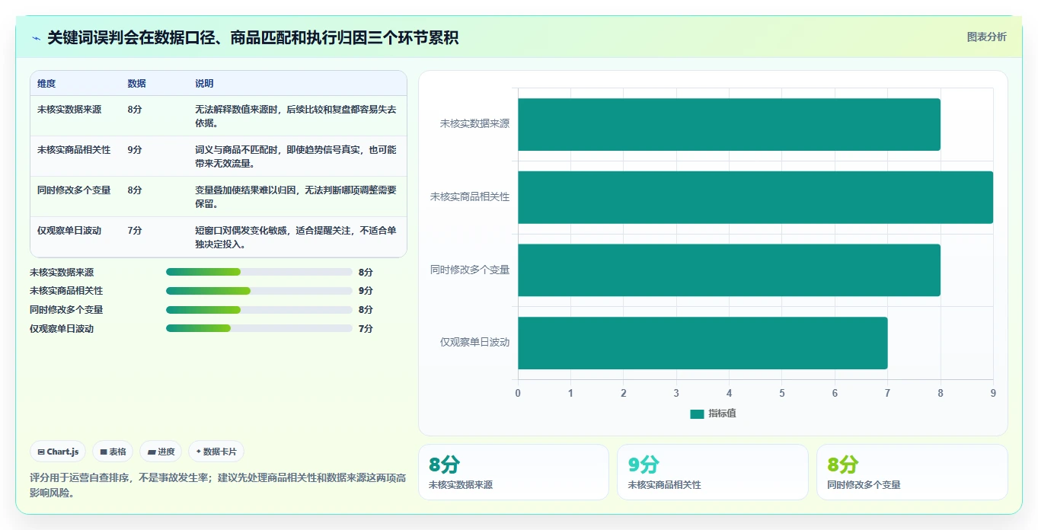Click the 说明 column header
This screenshot has width=1038, height=530.
[204, 84]
